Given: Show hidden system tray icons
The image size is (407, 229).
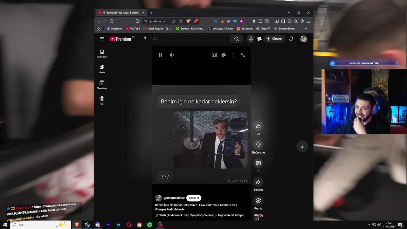Looking at the screenshot, I should 369,225.
